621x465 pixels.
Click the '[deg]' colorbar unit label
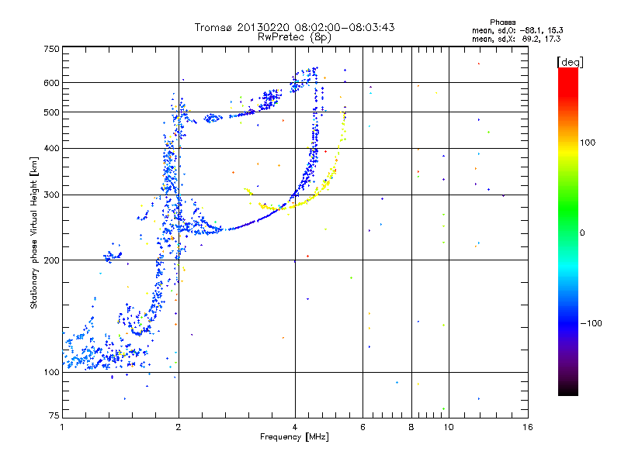click(570, 62)
